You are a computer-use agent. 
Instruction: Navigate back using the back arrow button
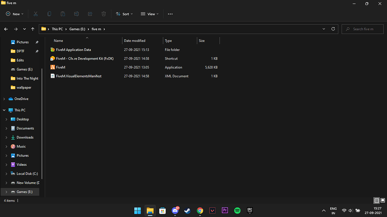click(x=6, y=29)
